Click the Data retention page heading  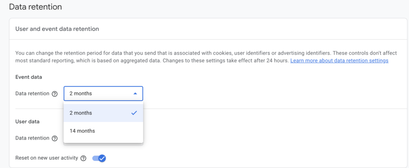coord(36,7)
